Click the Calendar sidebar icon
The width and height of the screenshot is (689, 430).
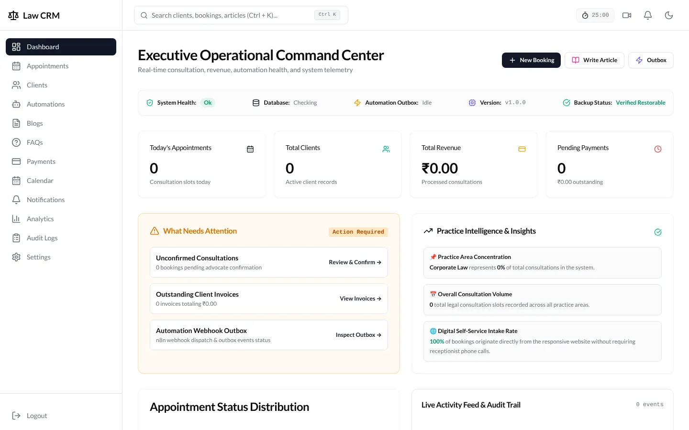point(16,181)
